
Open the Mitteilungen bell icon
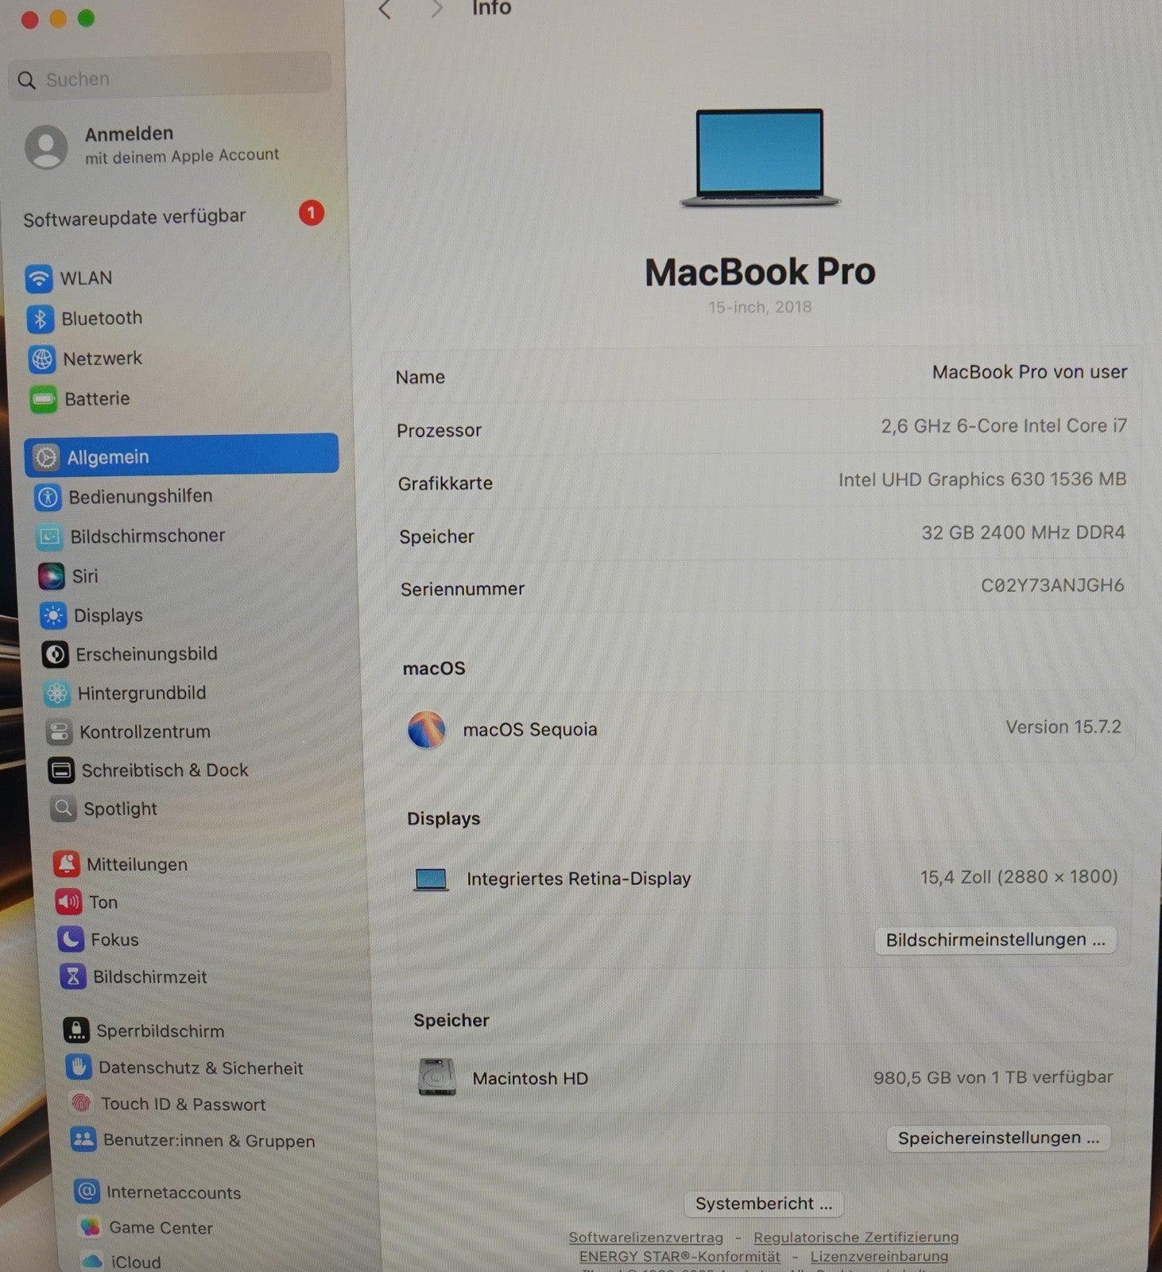(67, 863)
